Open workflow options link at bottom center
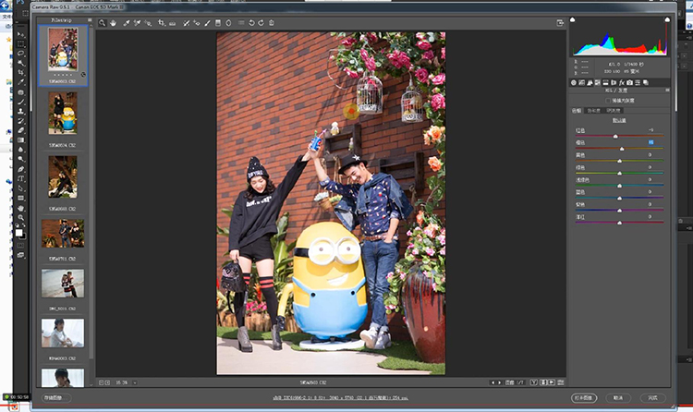The width and height of the screenshot is (693, 412). pyautogui.click(x=340, y=398)
